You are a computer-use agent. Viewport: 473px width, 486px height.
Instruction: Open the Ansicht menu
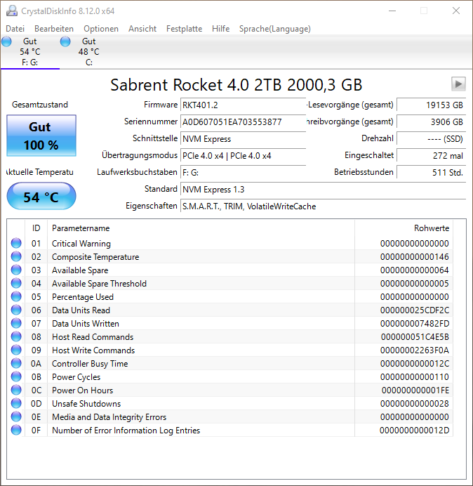(x=142, y=29)
